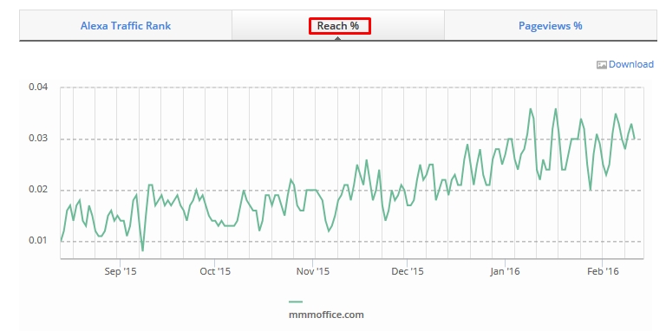Click the 0.01 y-axis value
Image resolution: width=666 pixels, height=331 pixels.
38,241
